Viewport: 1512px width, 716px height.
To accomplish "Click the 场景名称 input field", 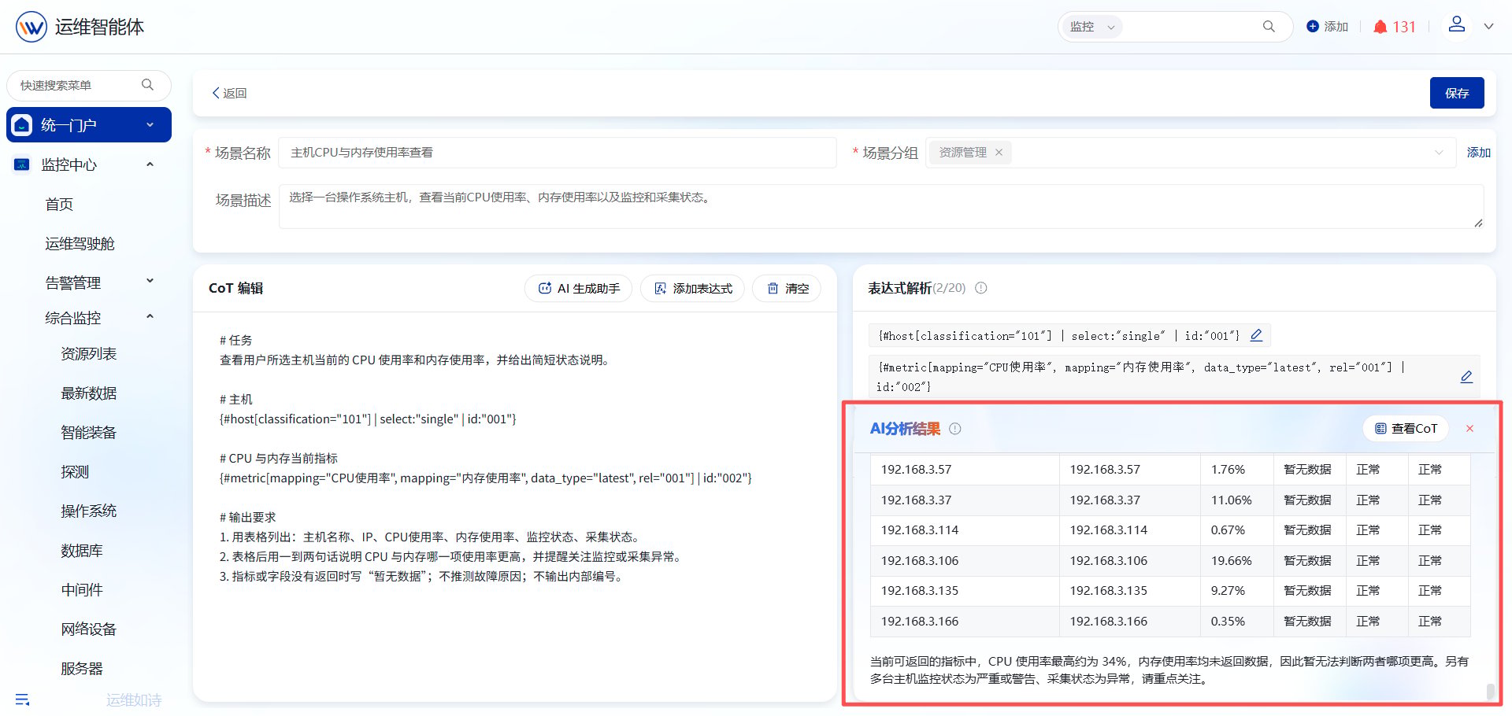I will tap(557, 153).
